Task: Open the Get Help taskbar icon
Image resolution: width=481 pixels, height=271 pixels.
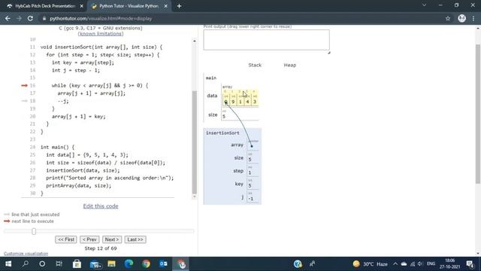Action: pyautogui.click(x=298, y=264)
